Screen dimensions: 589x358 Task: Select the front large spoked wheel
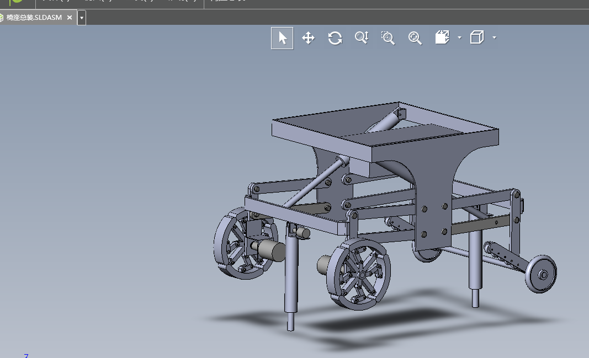[359, 275]
